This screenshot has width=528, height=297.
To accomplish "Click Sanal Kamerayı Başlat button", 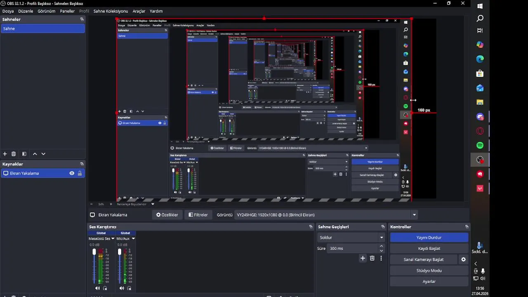I will pyautogui.click(x=424, y=259).
